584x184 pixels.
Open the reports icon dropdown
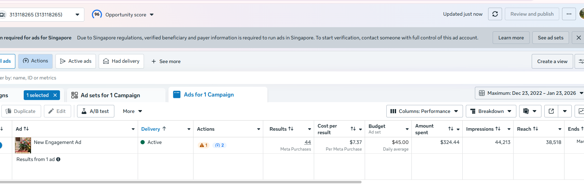point(530,111)
